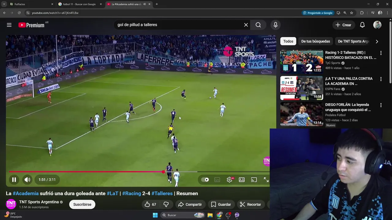Enter fullscreen video mode
This screenshot has height=220, width=392.
pyautogui.click(x=266, y=180)
